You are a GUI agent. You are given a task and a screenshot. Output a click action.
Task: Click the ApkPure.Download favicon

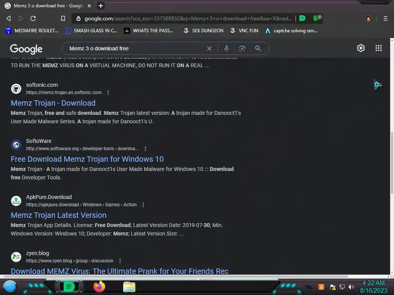coord(16,201)
